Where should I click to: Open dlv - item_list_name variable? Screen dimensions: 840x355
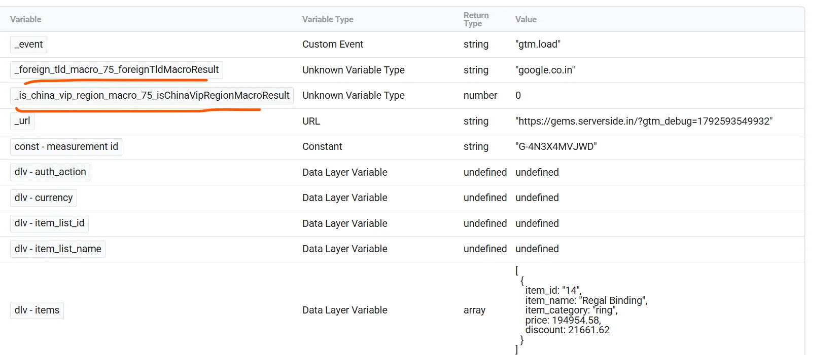pyautogui.click(x=58, y=249)
